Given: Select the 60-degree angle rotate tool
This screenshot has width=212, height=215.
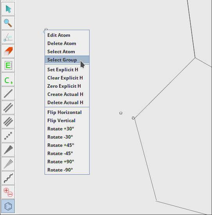Looking at the screenshot, I should coord(8,37).
